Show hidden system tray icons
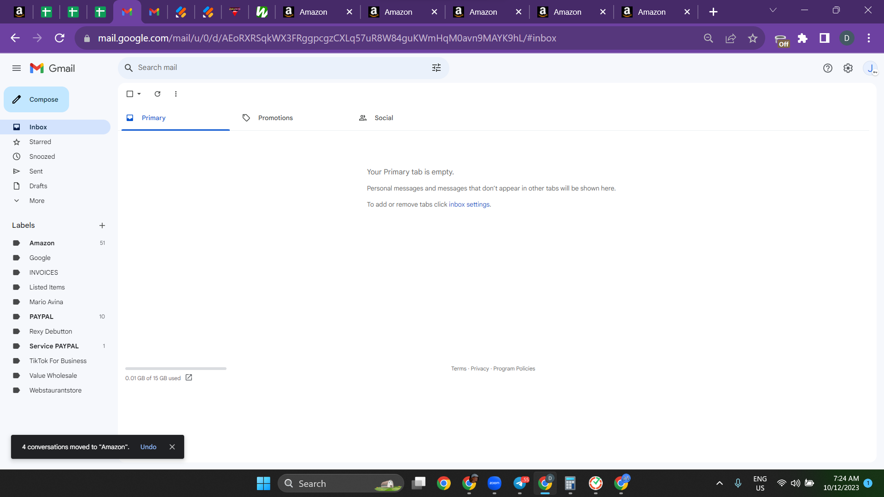The width and height of the screenshot is (884, 497). (x=720, y=484)
